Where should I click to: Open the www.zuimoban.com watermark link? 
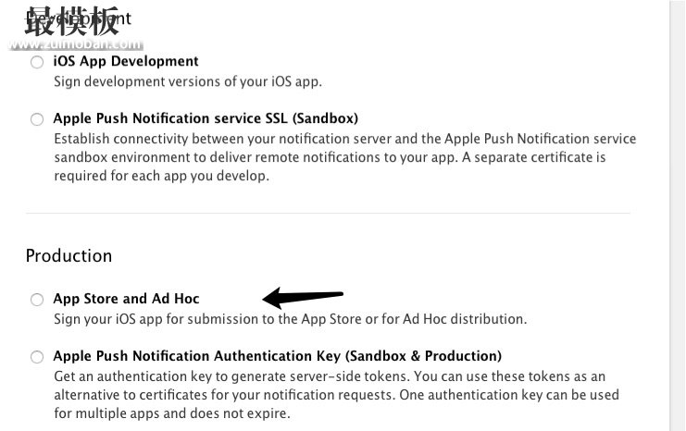point(75,44)
